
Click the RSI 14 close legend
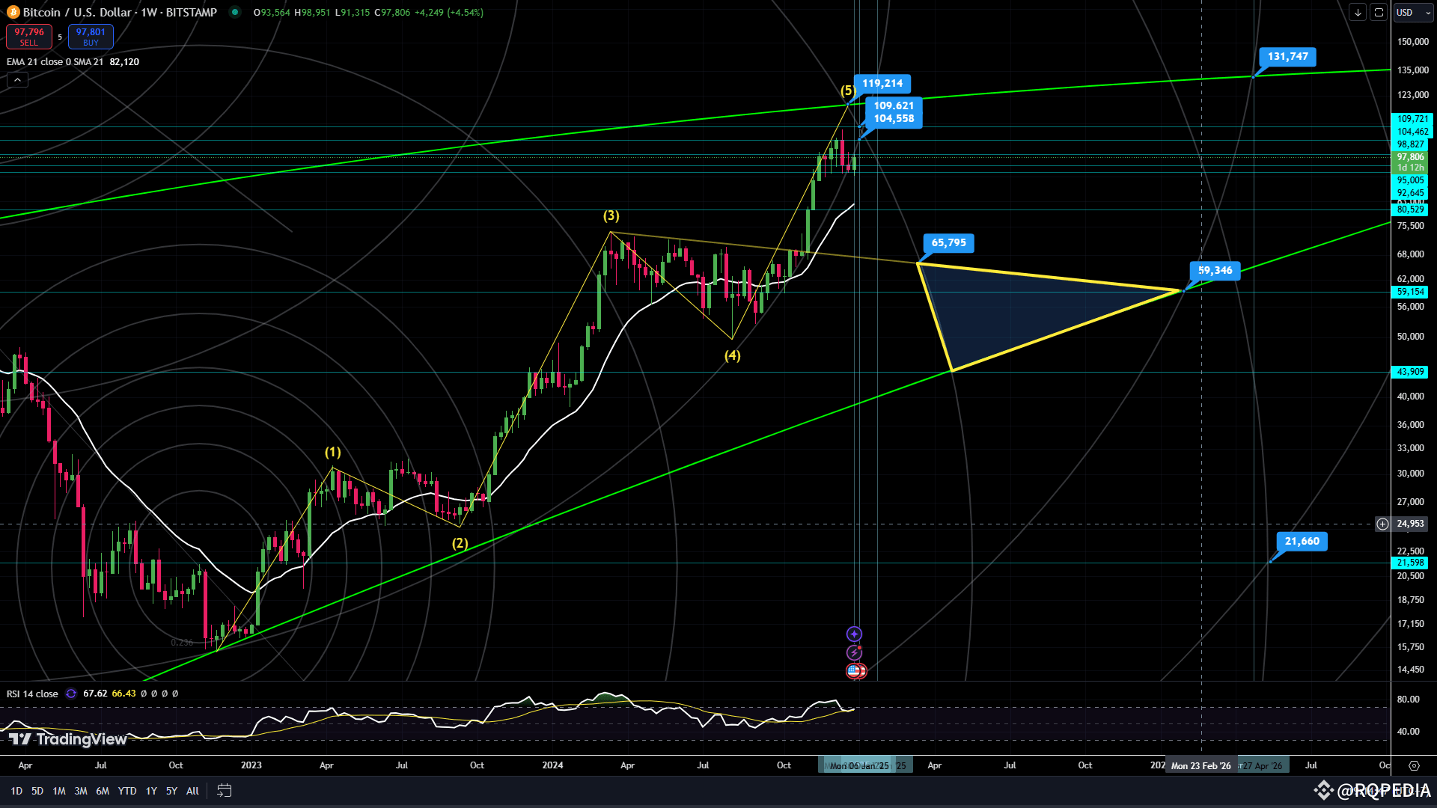32,694
